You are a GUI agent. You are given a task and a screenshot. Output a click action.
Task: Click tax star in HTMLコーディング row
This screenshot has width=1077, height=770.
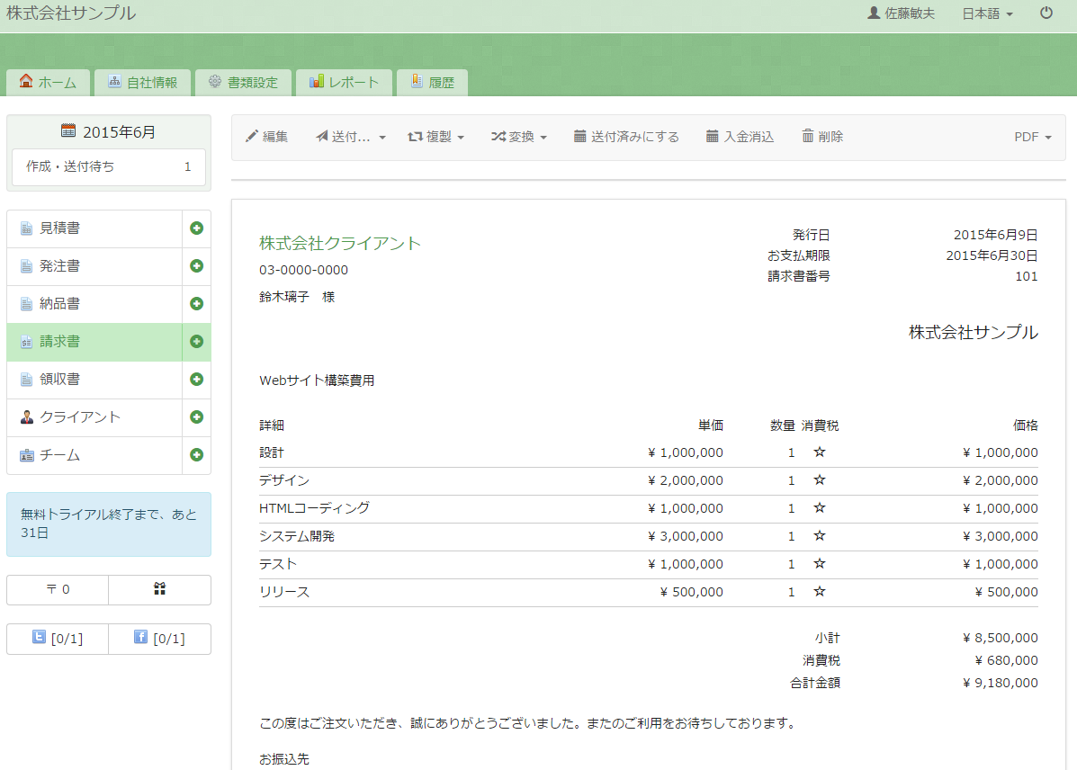click(819, 507)
